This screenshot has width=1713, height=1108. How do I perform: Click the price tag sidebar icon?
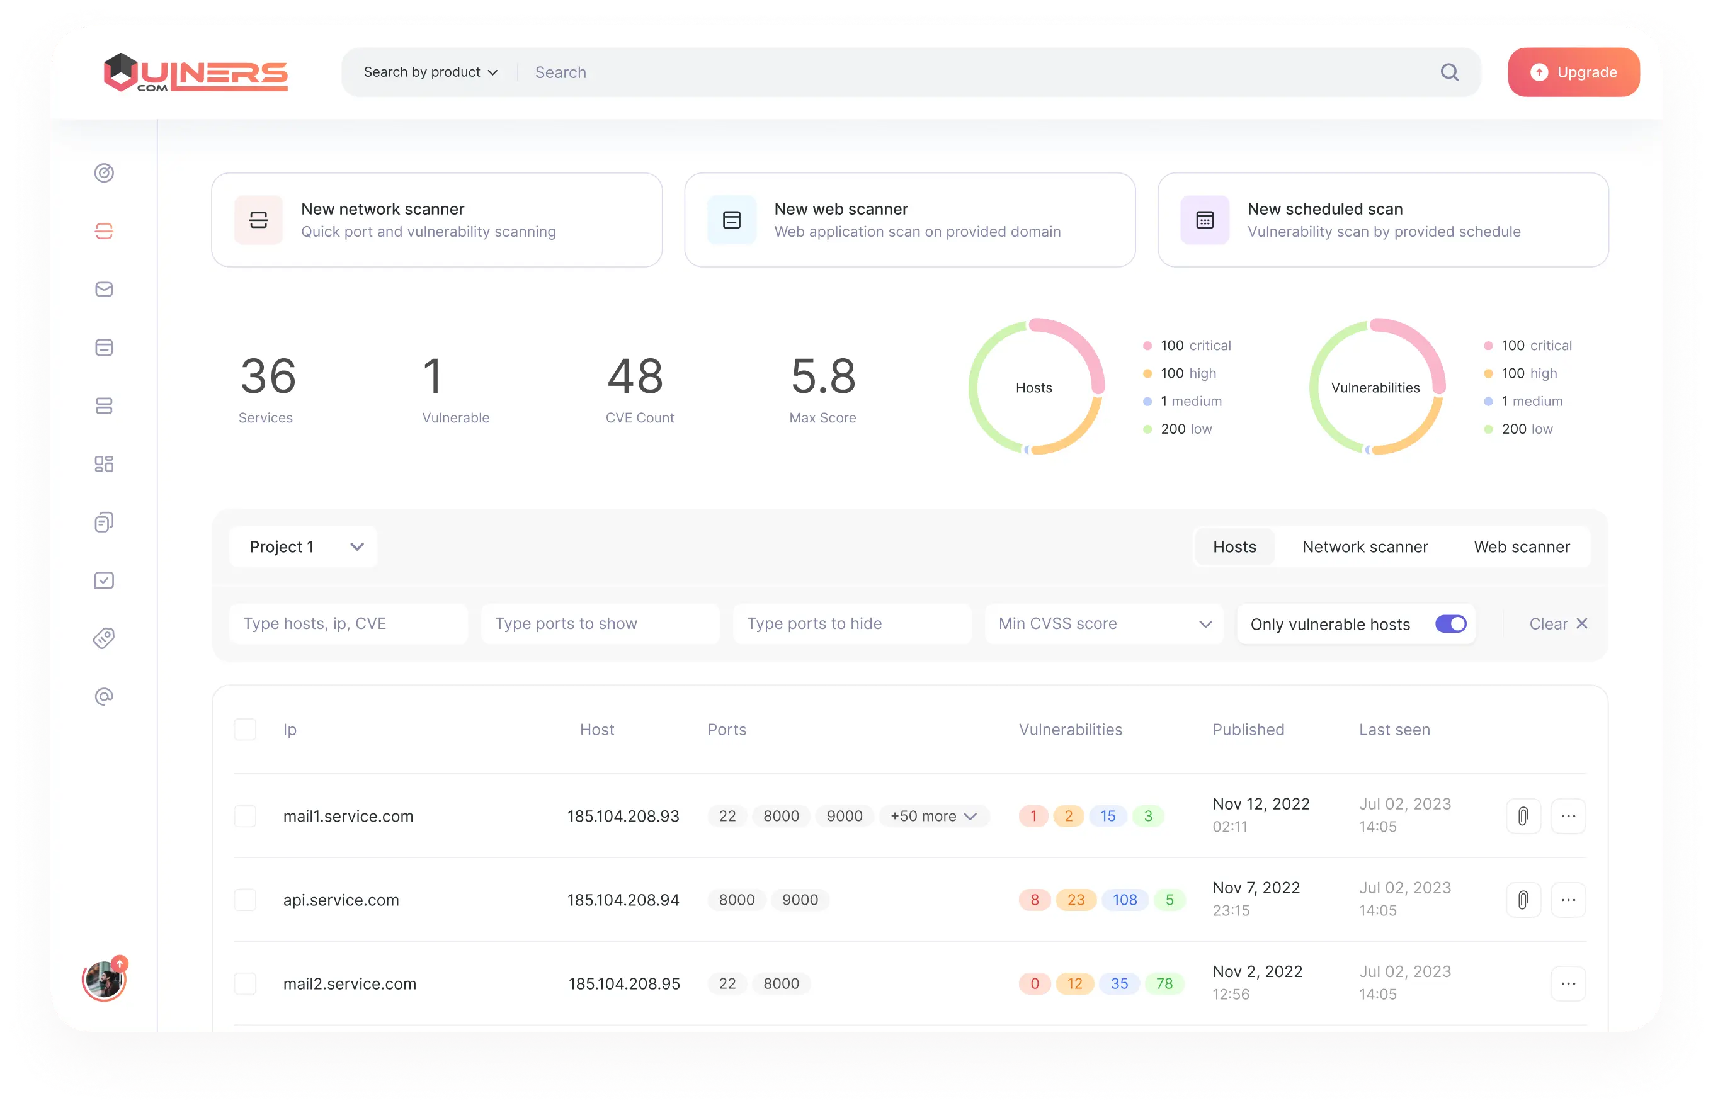[105, 638]
